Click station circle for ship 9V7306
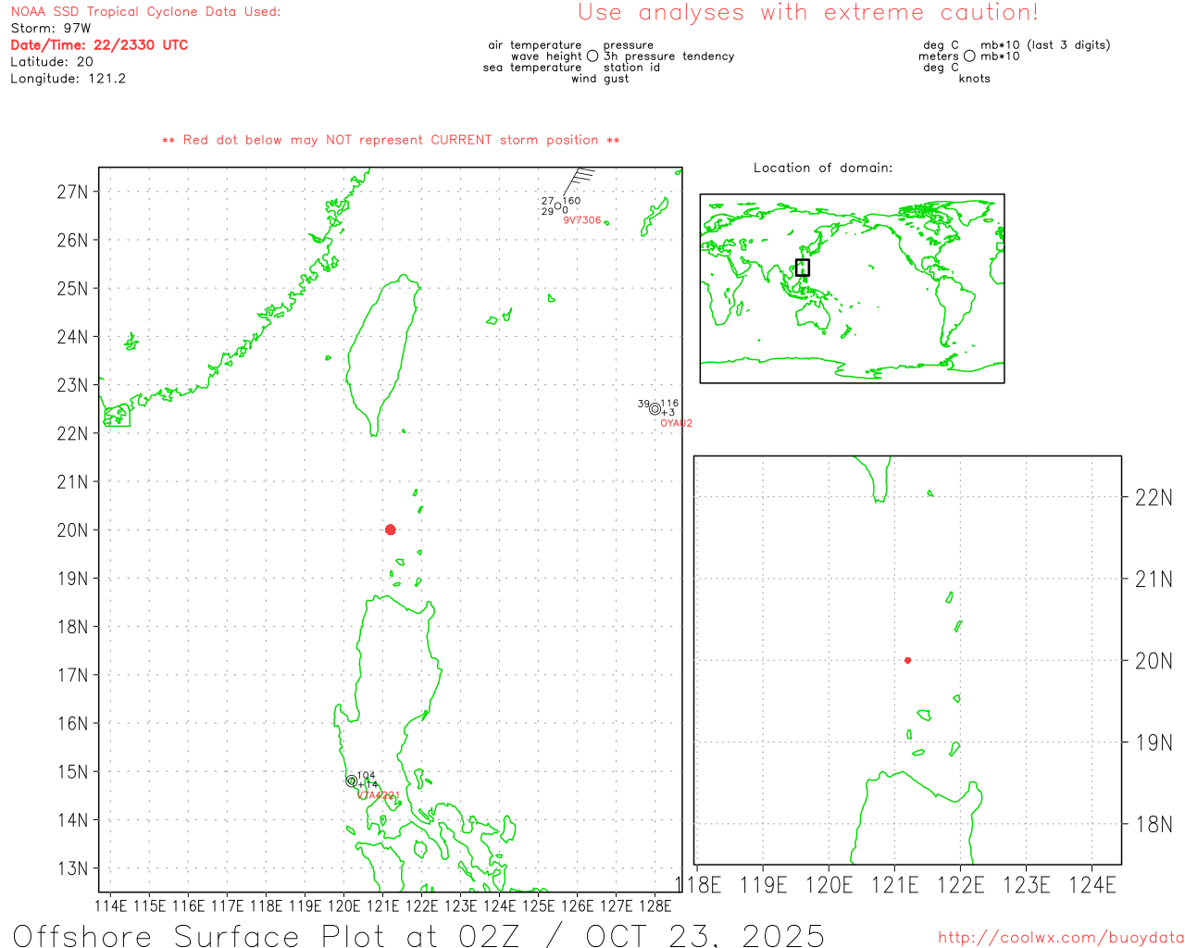The width and height of the screenshot is (1185, 948). click(x=557, y=206)
